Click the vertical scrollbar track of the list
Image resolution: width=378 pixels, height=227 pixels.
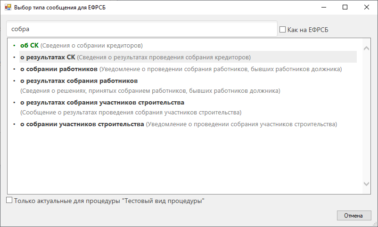[366, 118]
